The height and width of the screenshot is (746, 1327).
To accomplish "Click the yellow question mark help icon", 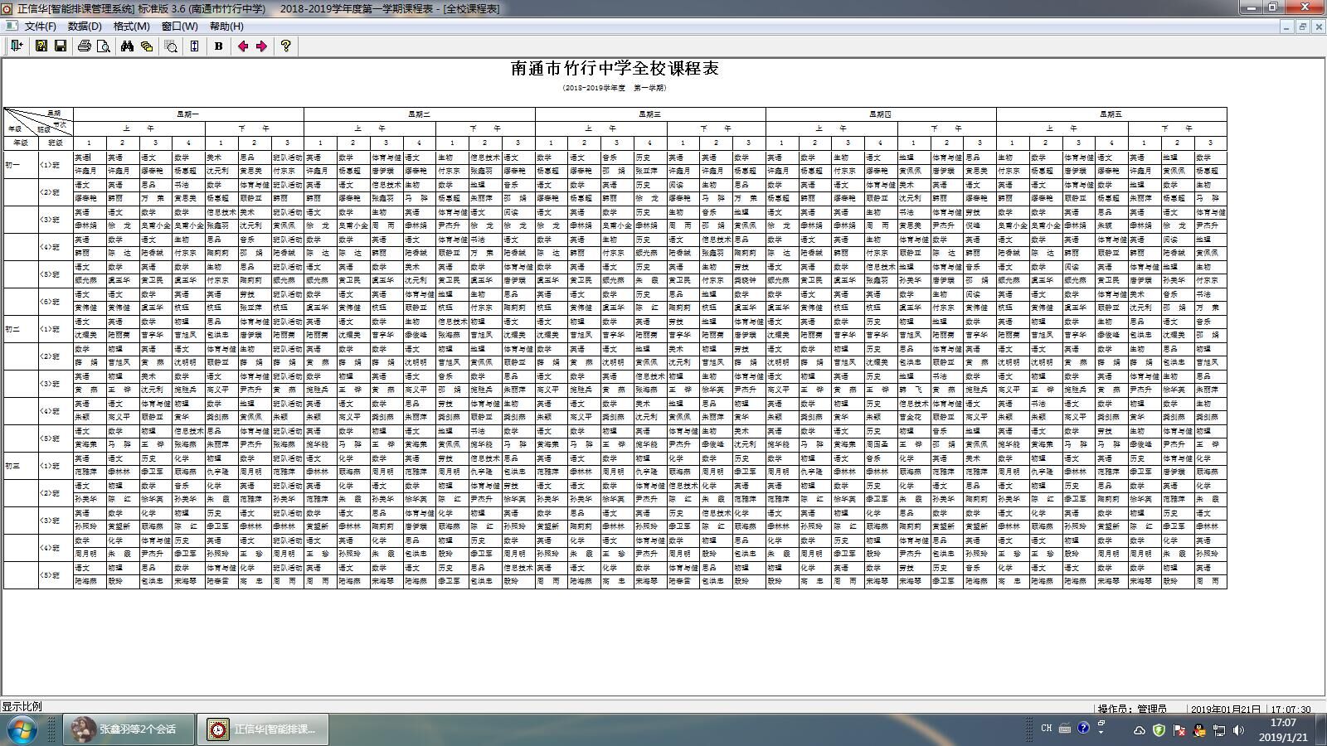I will click(285, 46).
